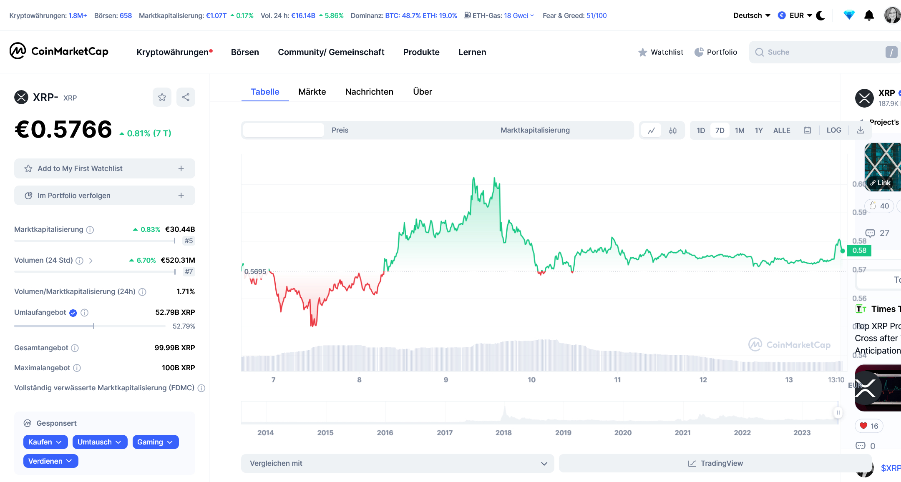Open the chart date range calendar

click(x=808, y=130)
